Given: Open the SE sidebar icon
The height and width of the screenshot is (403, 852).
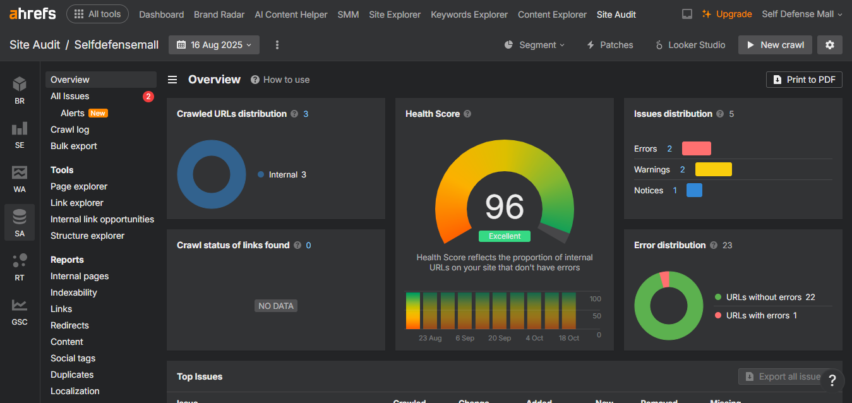Looking at the screenshot, I should [20, 135].
